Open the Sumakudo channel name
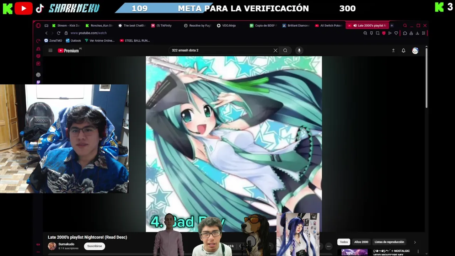 [x=66, y=244]
